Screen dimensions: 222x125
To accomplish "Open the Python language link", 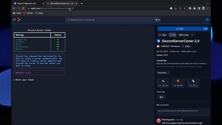I will 194,51.
